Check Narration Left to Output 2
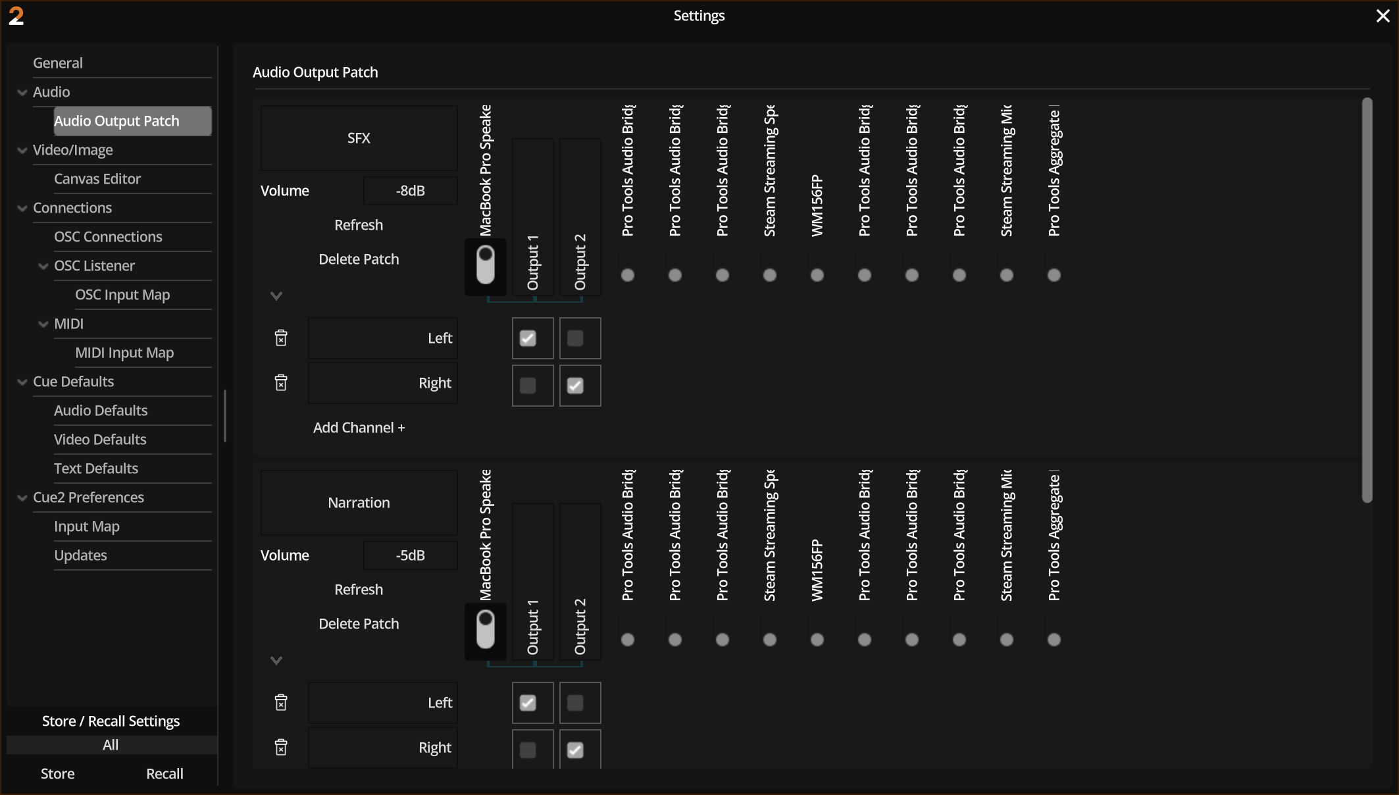Image resolution: width=1399 pixels, height=795 pixels. click(575, 703)
